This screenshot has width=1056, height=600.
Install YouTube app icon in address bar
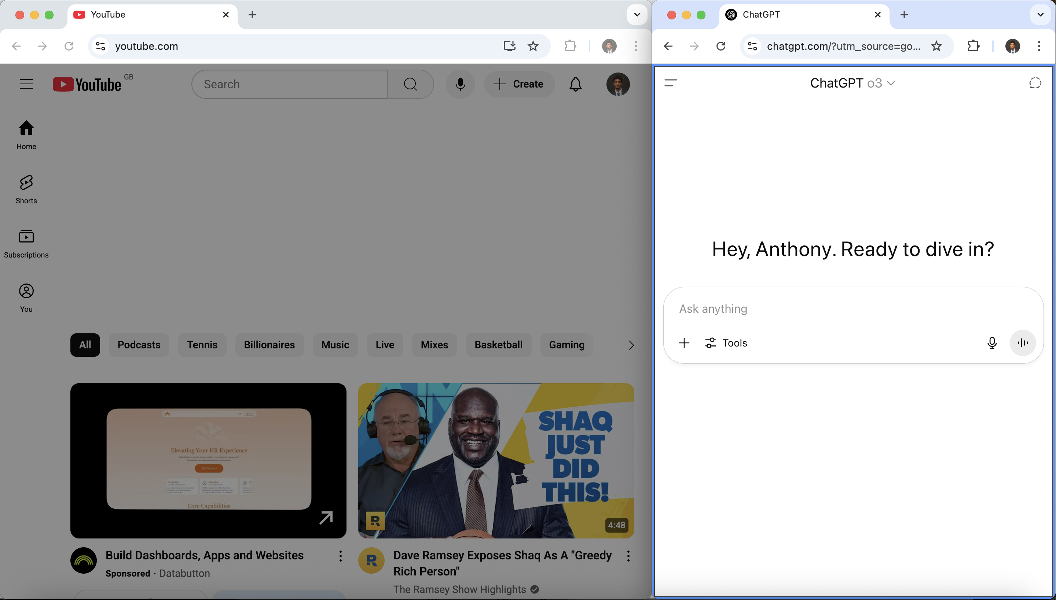(x=509, y=46)
